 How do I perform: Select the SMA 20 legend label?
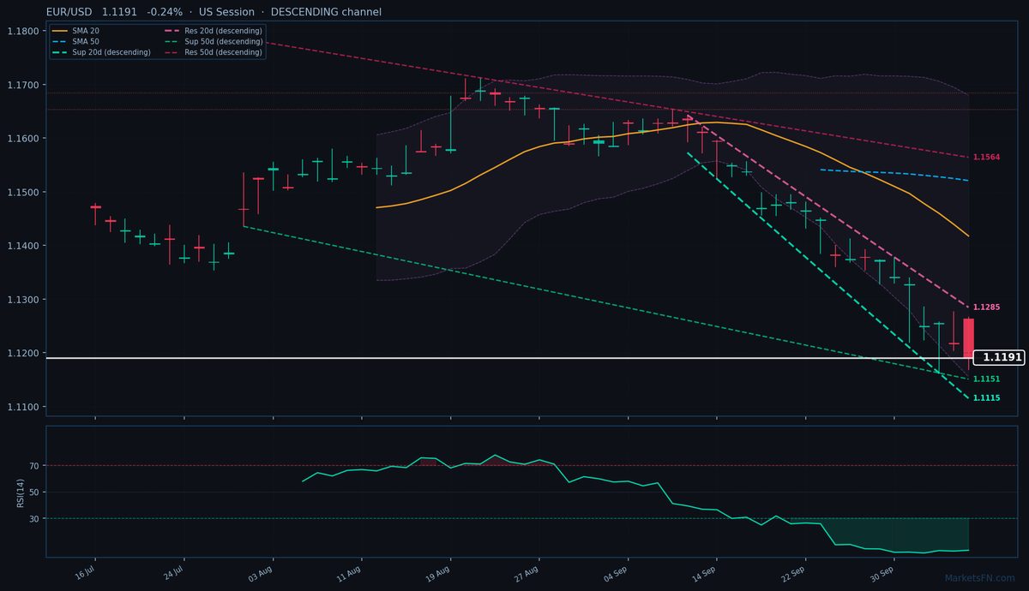click(x=85, y=31)
